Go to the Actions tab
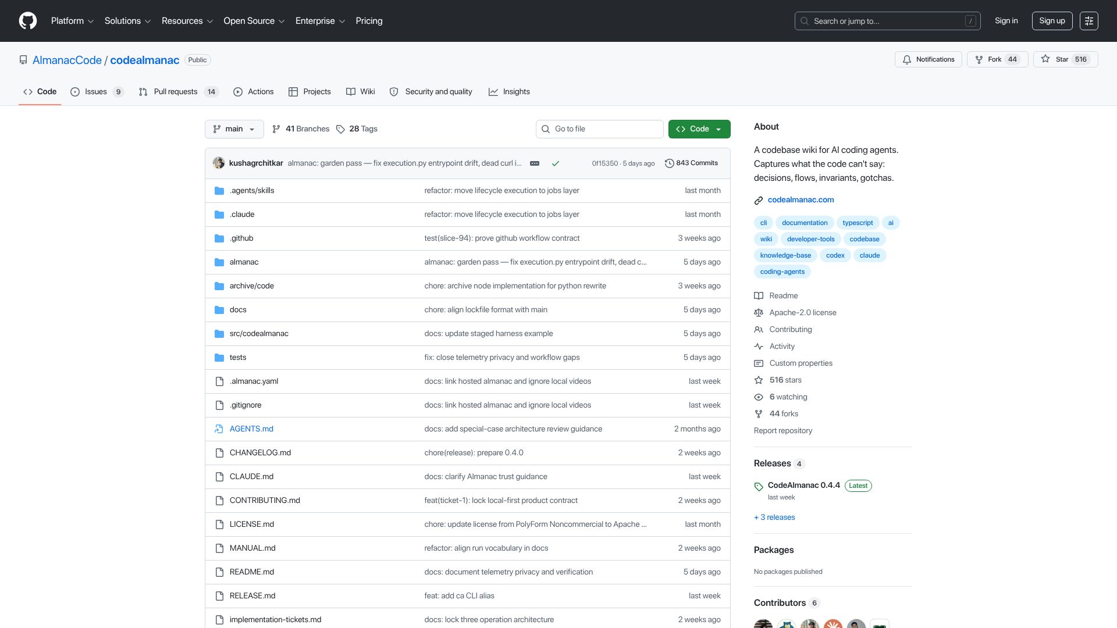Viewport: 1117px width, 628px height. pyautogui.click(x=253, y=92)
